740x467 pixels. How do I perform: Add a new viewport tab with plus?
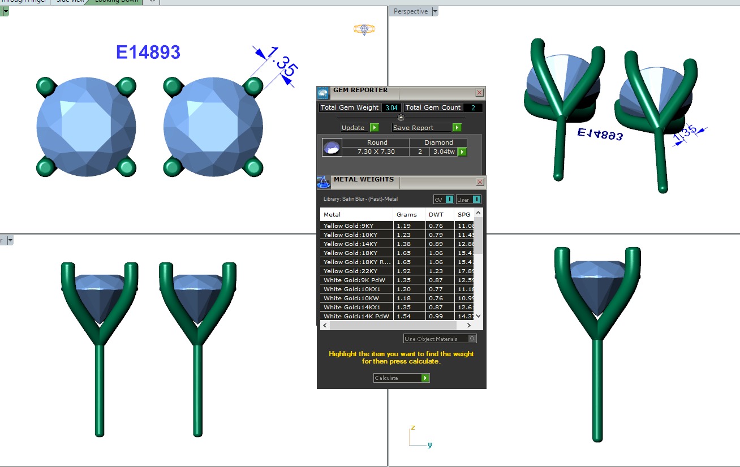pos(152,1)
